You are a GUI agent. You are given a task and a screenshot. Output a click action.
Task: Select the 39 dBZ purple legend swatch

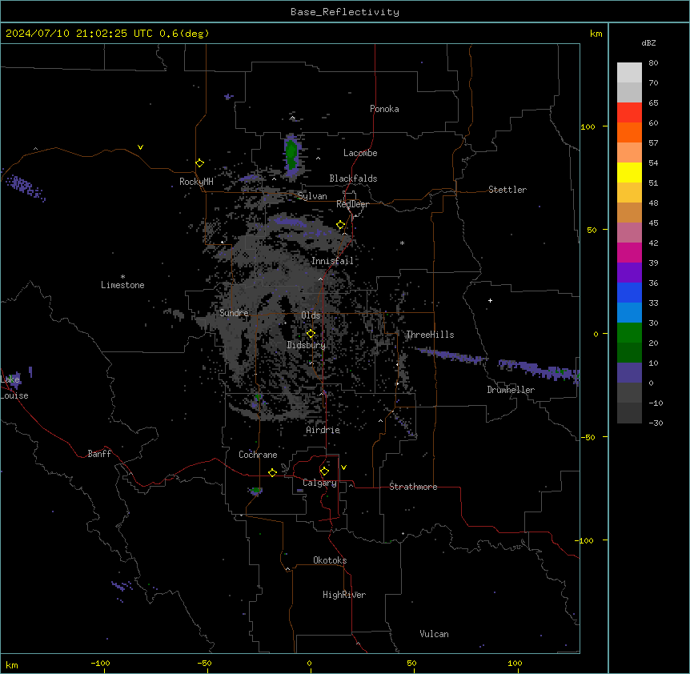pyautogui.click(x=629, y=272)
